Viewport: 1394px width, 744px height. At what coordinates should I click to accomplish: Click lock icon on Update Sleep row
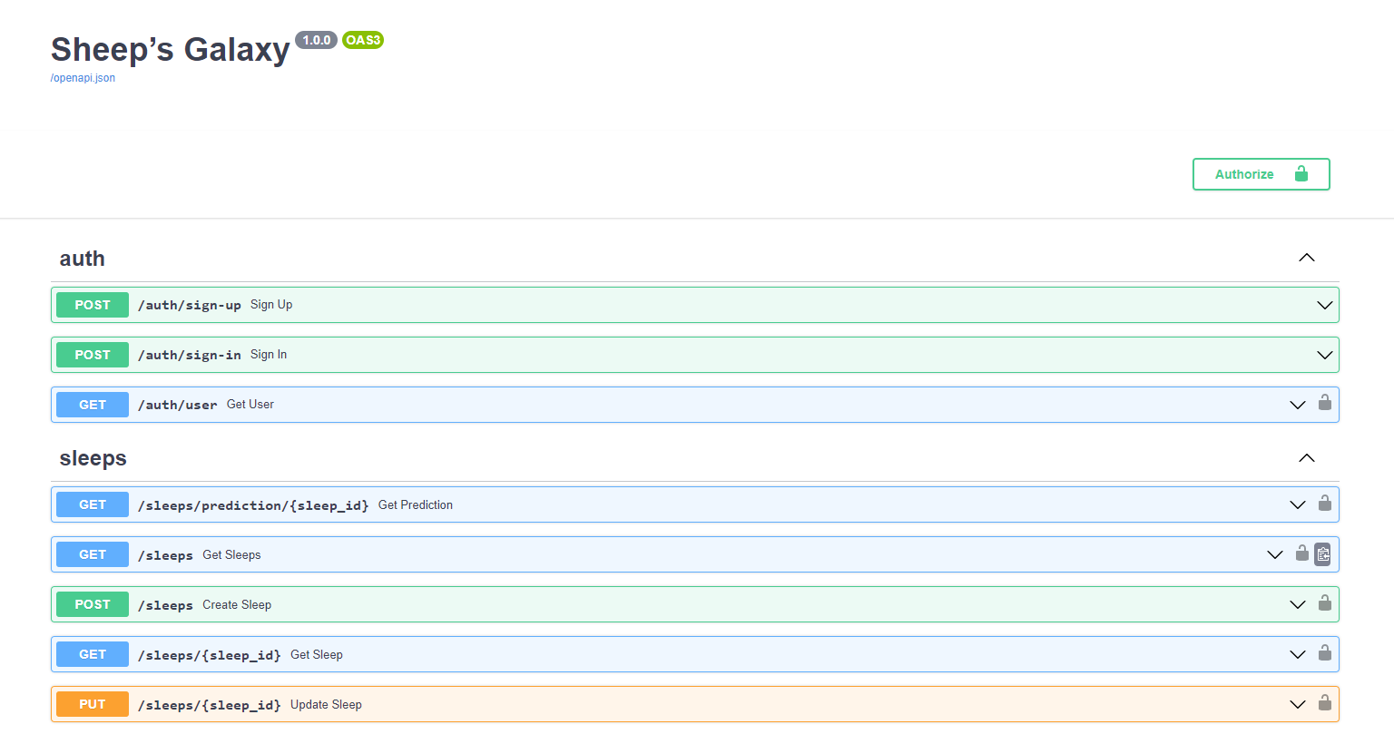[1324, 702]
